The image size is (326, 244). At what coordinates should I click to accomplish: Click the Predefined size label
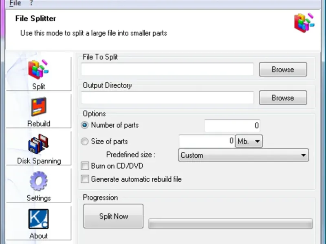(131, 155)
